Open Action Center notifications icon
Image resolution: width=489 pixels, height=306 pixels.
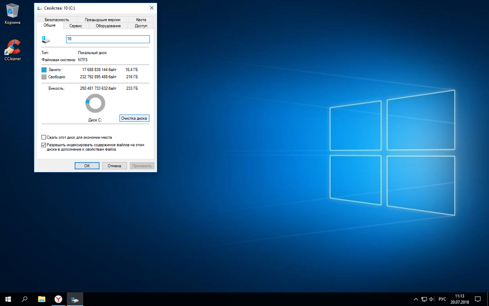tap(478, 299)
